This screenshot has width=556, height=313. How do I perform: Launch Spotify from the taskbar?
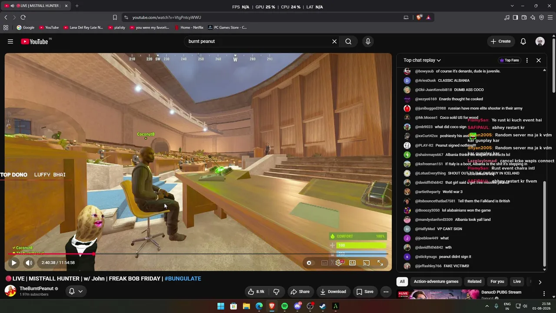tap(285, 306)
